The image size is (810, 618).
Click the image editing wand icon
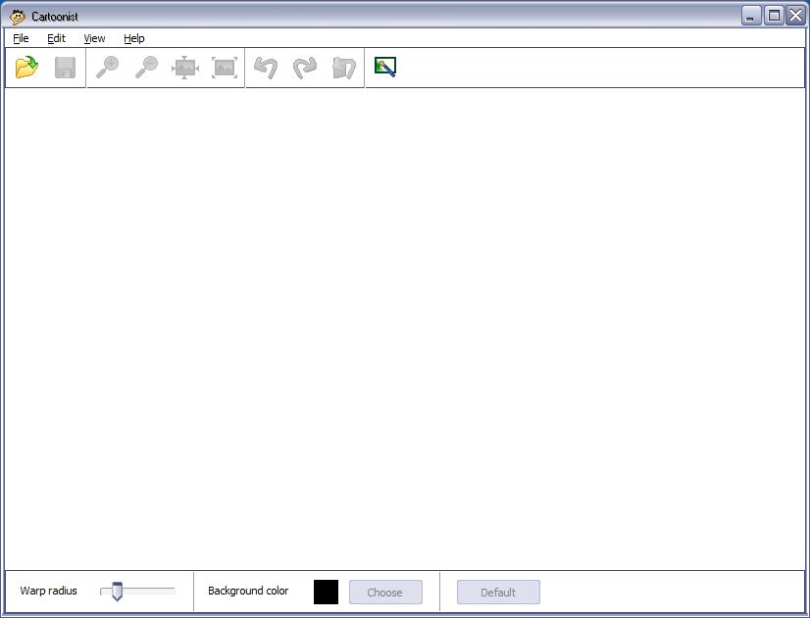pyautogui.click(x=385, y=67)
